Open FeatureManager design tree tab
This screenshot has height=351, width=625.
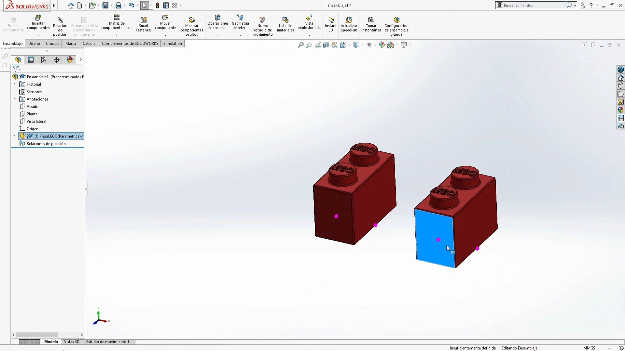click(x=18, y=59)
